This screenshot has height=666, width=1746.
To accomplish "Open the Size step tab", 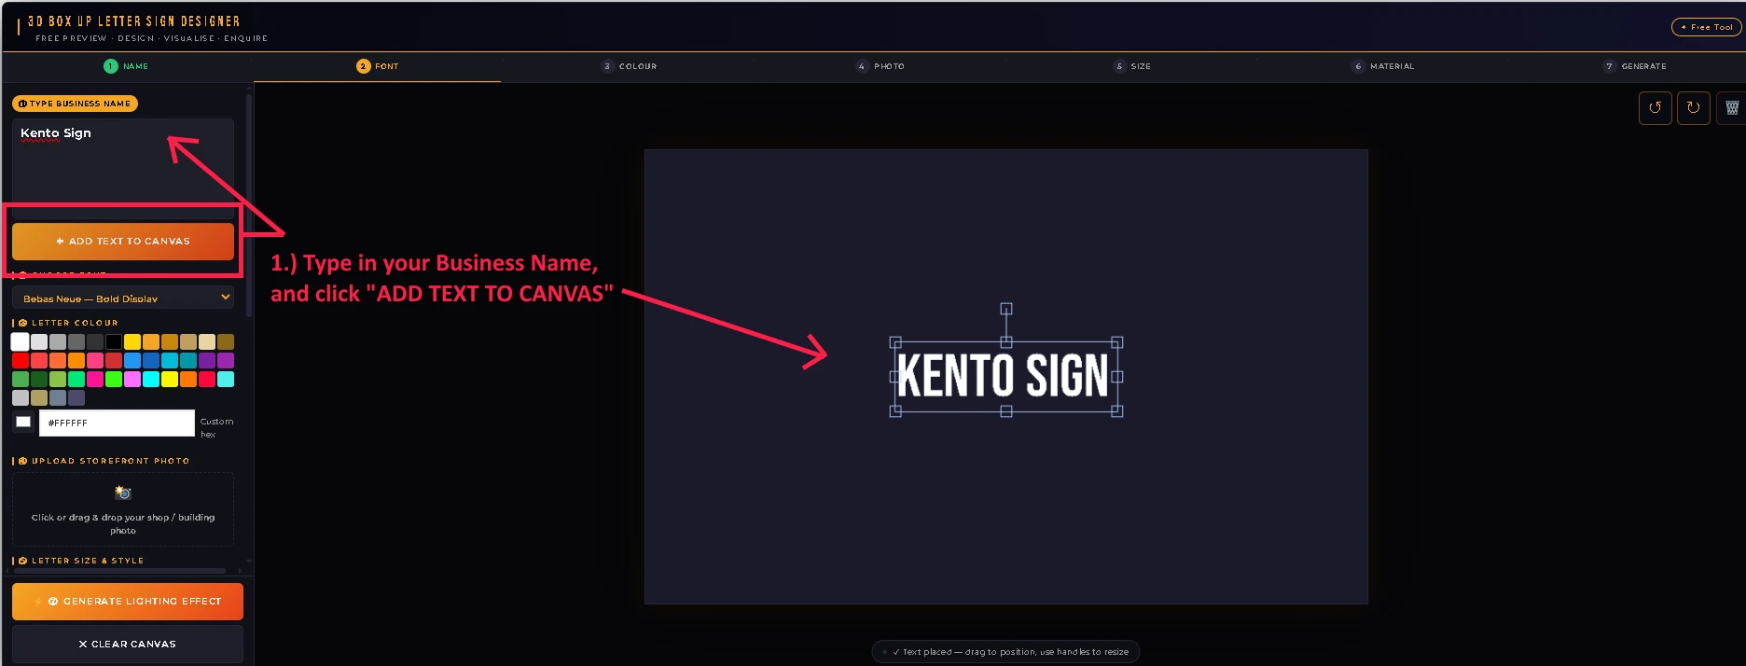I will (1131, 66).
